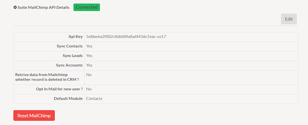Click the No value for Retrive data
This screenshot has height=125, width=308.
[x=89, y=75]
